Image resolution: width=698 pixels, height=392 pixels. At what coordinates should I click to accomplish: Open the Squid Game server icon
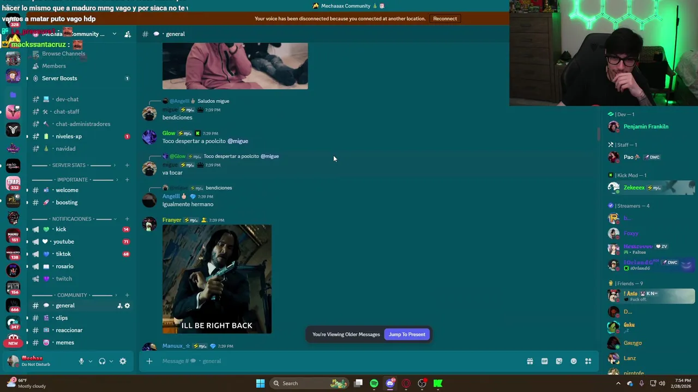pyautogui.click(x=13, y=166)
